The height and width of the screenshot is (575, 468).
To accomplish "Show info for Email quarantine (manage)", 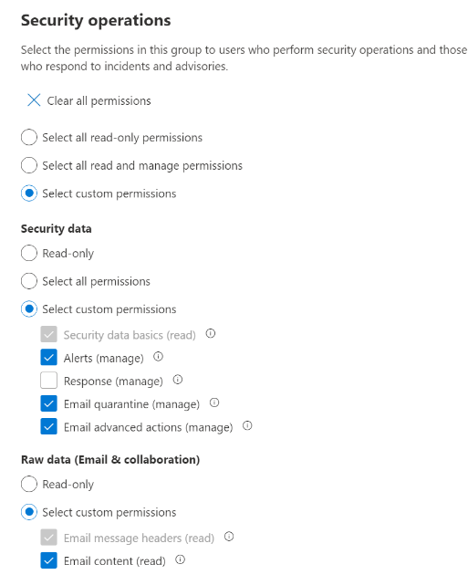I will 214,402.
